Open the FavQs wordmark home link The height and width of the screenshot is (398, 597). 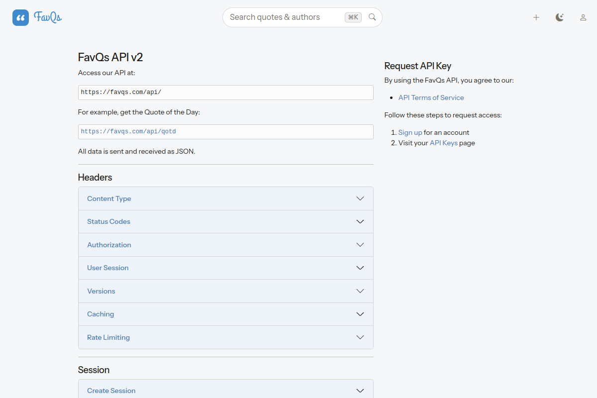coord(48,17)
